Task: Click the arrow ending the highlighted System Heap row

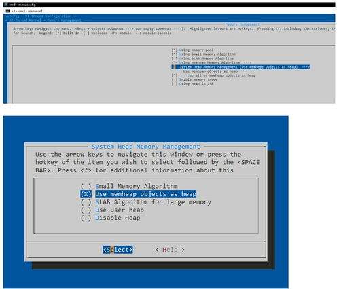Action: [x=306, y=67]
